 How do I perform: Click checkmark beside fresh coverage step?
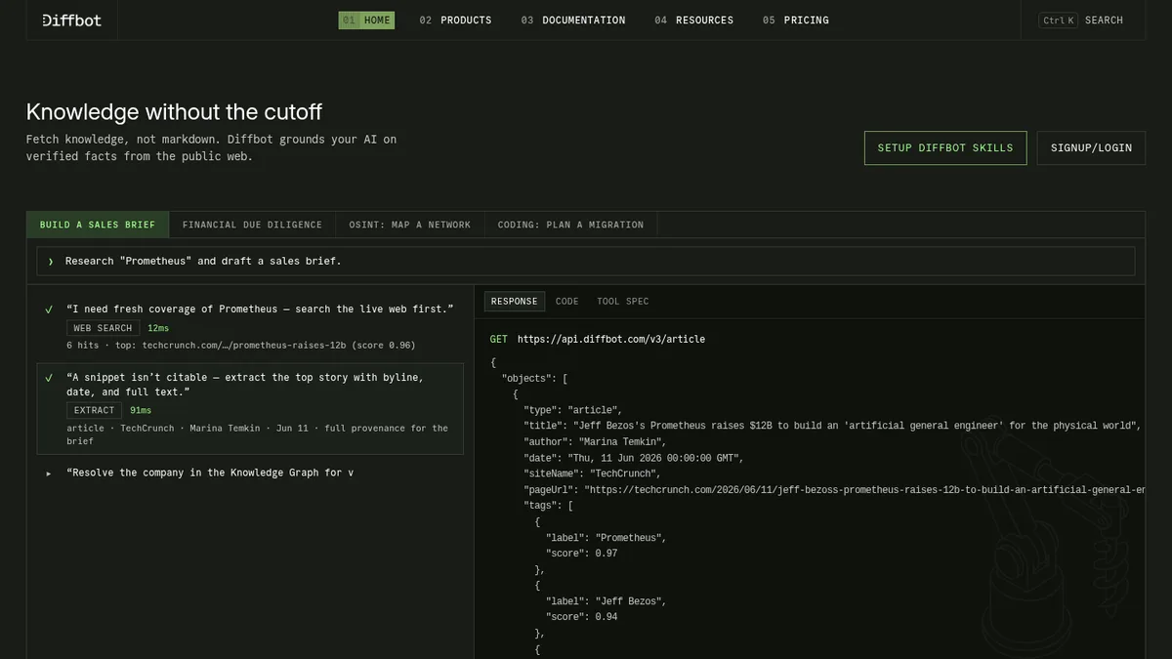[49, 309]
